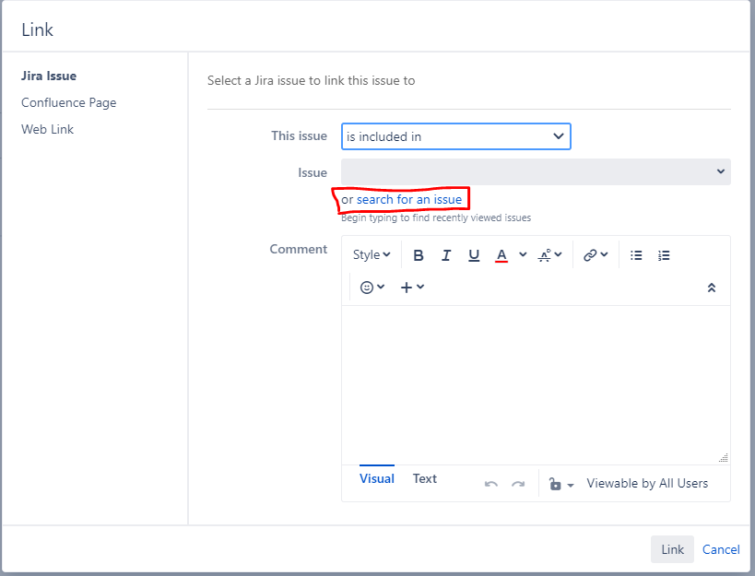Cancel the Link dialog
Screen dimensions: 755x576
[x=721, y=549]
